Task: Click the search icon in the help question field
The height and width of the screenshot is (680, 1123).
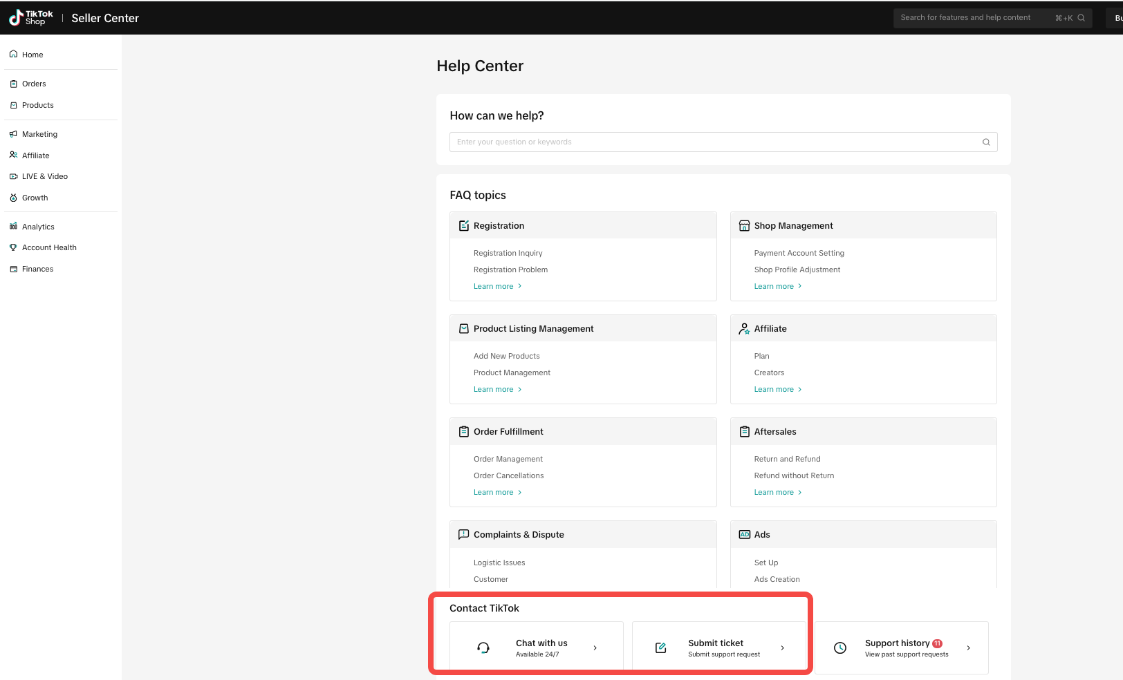Action: pyautogui.click(x=986, y=142)
